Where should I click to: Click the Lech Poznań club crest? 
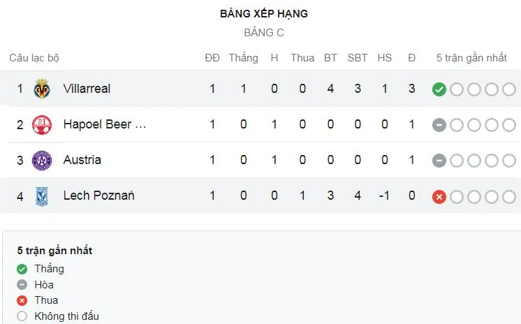[x=43, y=196]
